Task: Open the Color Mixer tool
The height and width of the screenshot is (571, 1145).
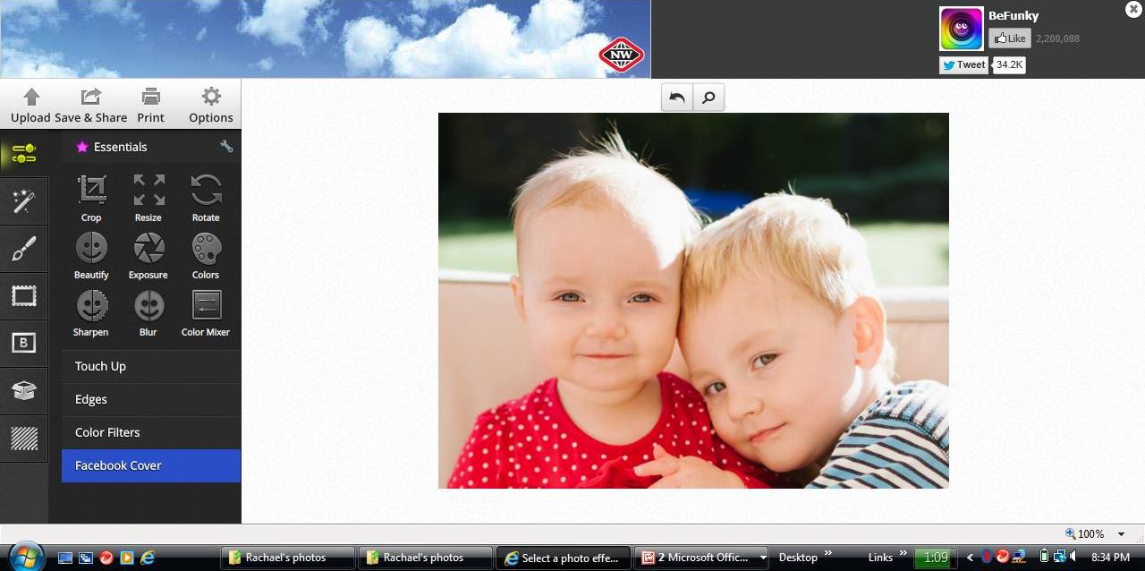Action: pos(205,312)
